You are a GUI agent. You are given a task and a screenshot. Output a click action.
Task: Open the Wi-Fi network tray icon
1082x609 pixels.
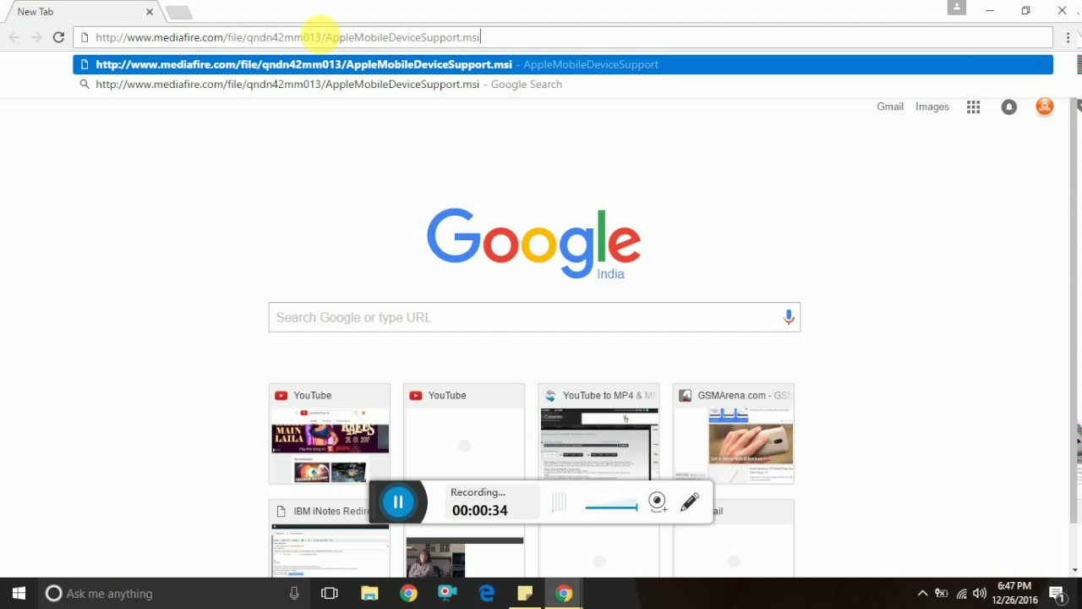pos(961,594)
